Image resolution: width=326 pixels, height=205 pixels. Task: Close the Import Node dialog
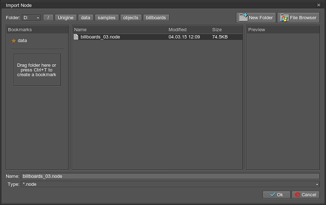click(319, 5)
